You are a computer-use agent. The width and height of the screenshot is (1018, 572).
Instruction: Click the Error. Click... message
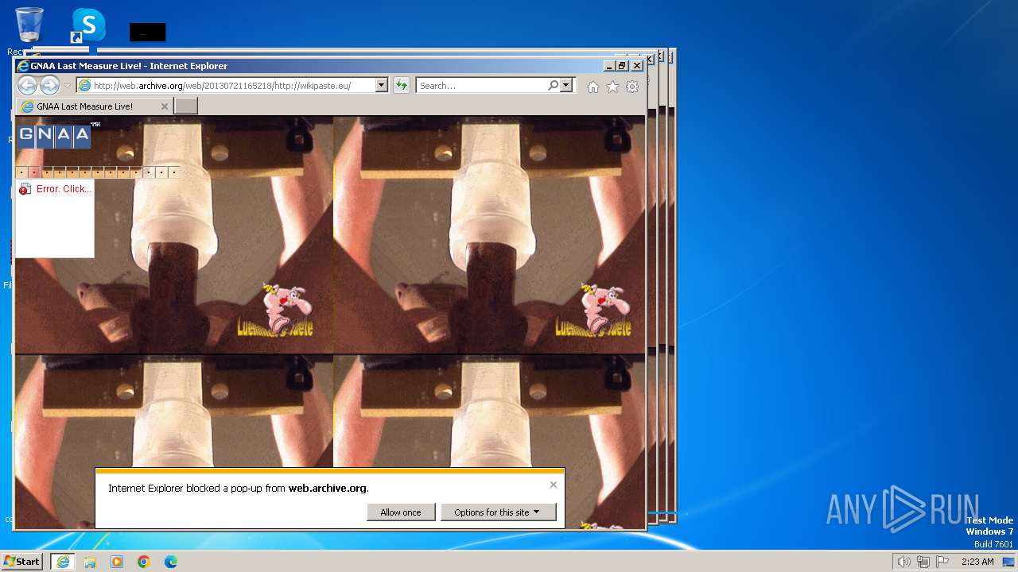pyautogui.click(x=64, y=189)
